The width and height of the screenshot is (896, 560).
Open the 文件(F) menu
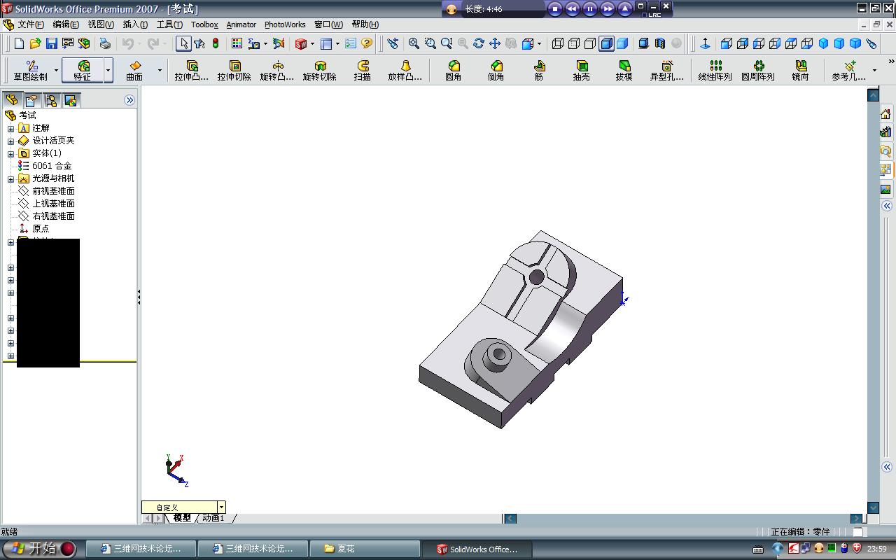point(31,24)
